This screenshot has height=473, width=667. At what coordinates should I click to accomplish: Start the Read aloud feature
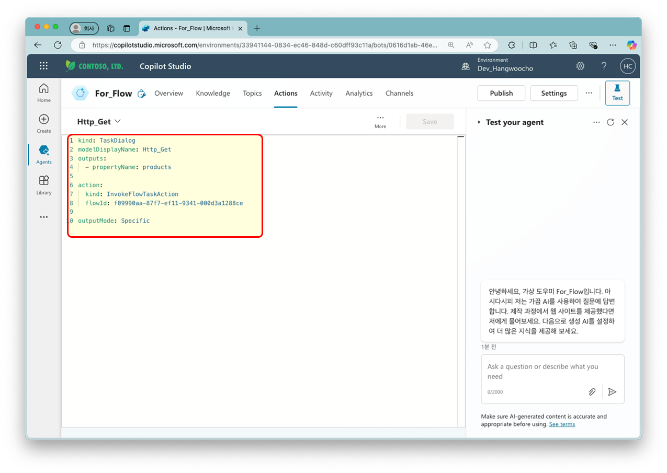(469, 45)
